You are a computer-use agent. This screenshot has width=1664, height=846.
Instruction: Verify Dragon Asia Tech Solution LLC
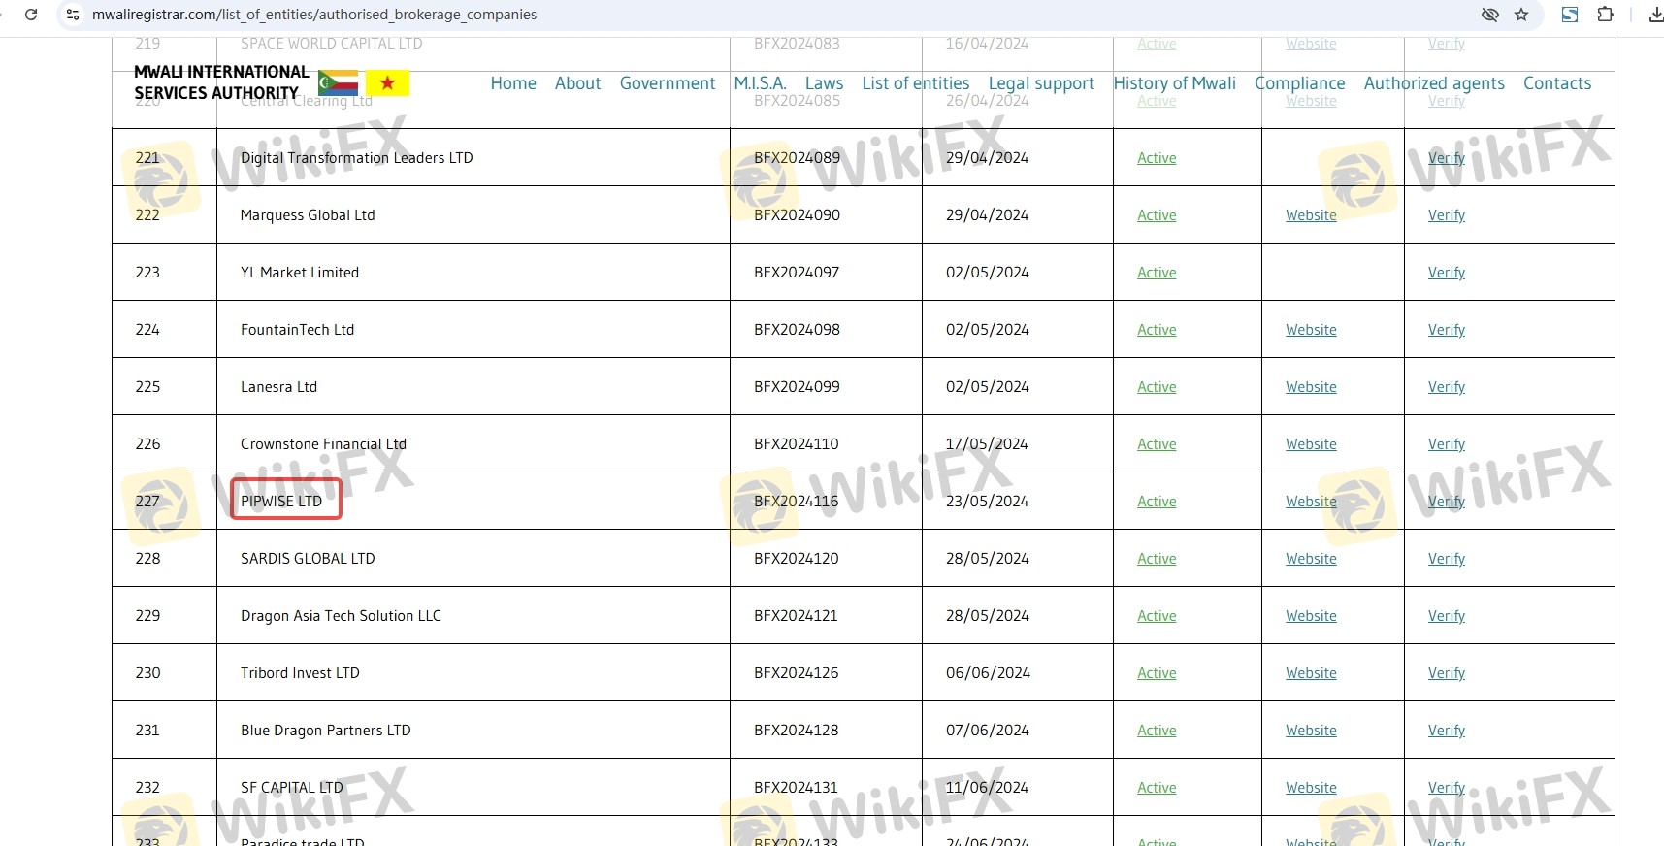1447,616
